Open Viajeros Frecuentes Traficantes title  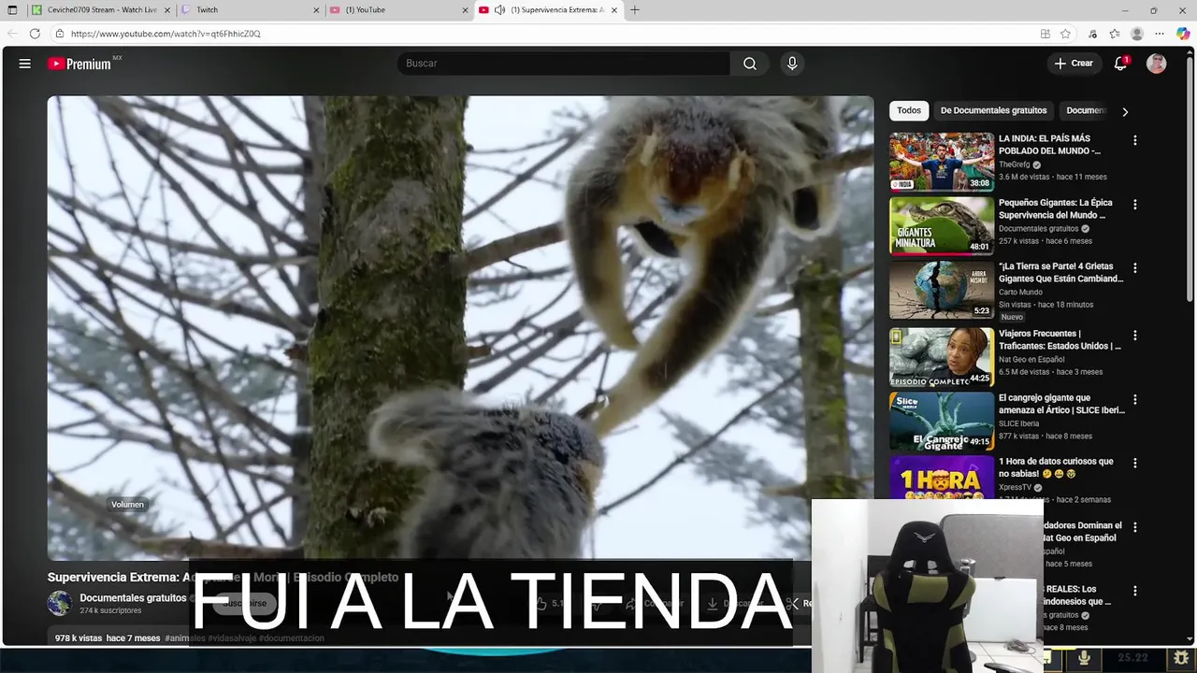point(1060,339)
